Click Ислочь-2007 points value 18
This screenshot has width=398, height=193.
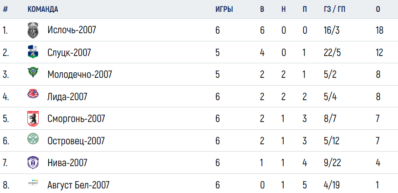379,30
